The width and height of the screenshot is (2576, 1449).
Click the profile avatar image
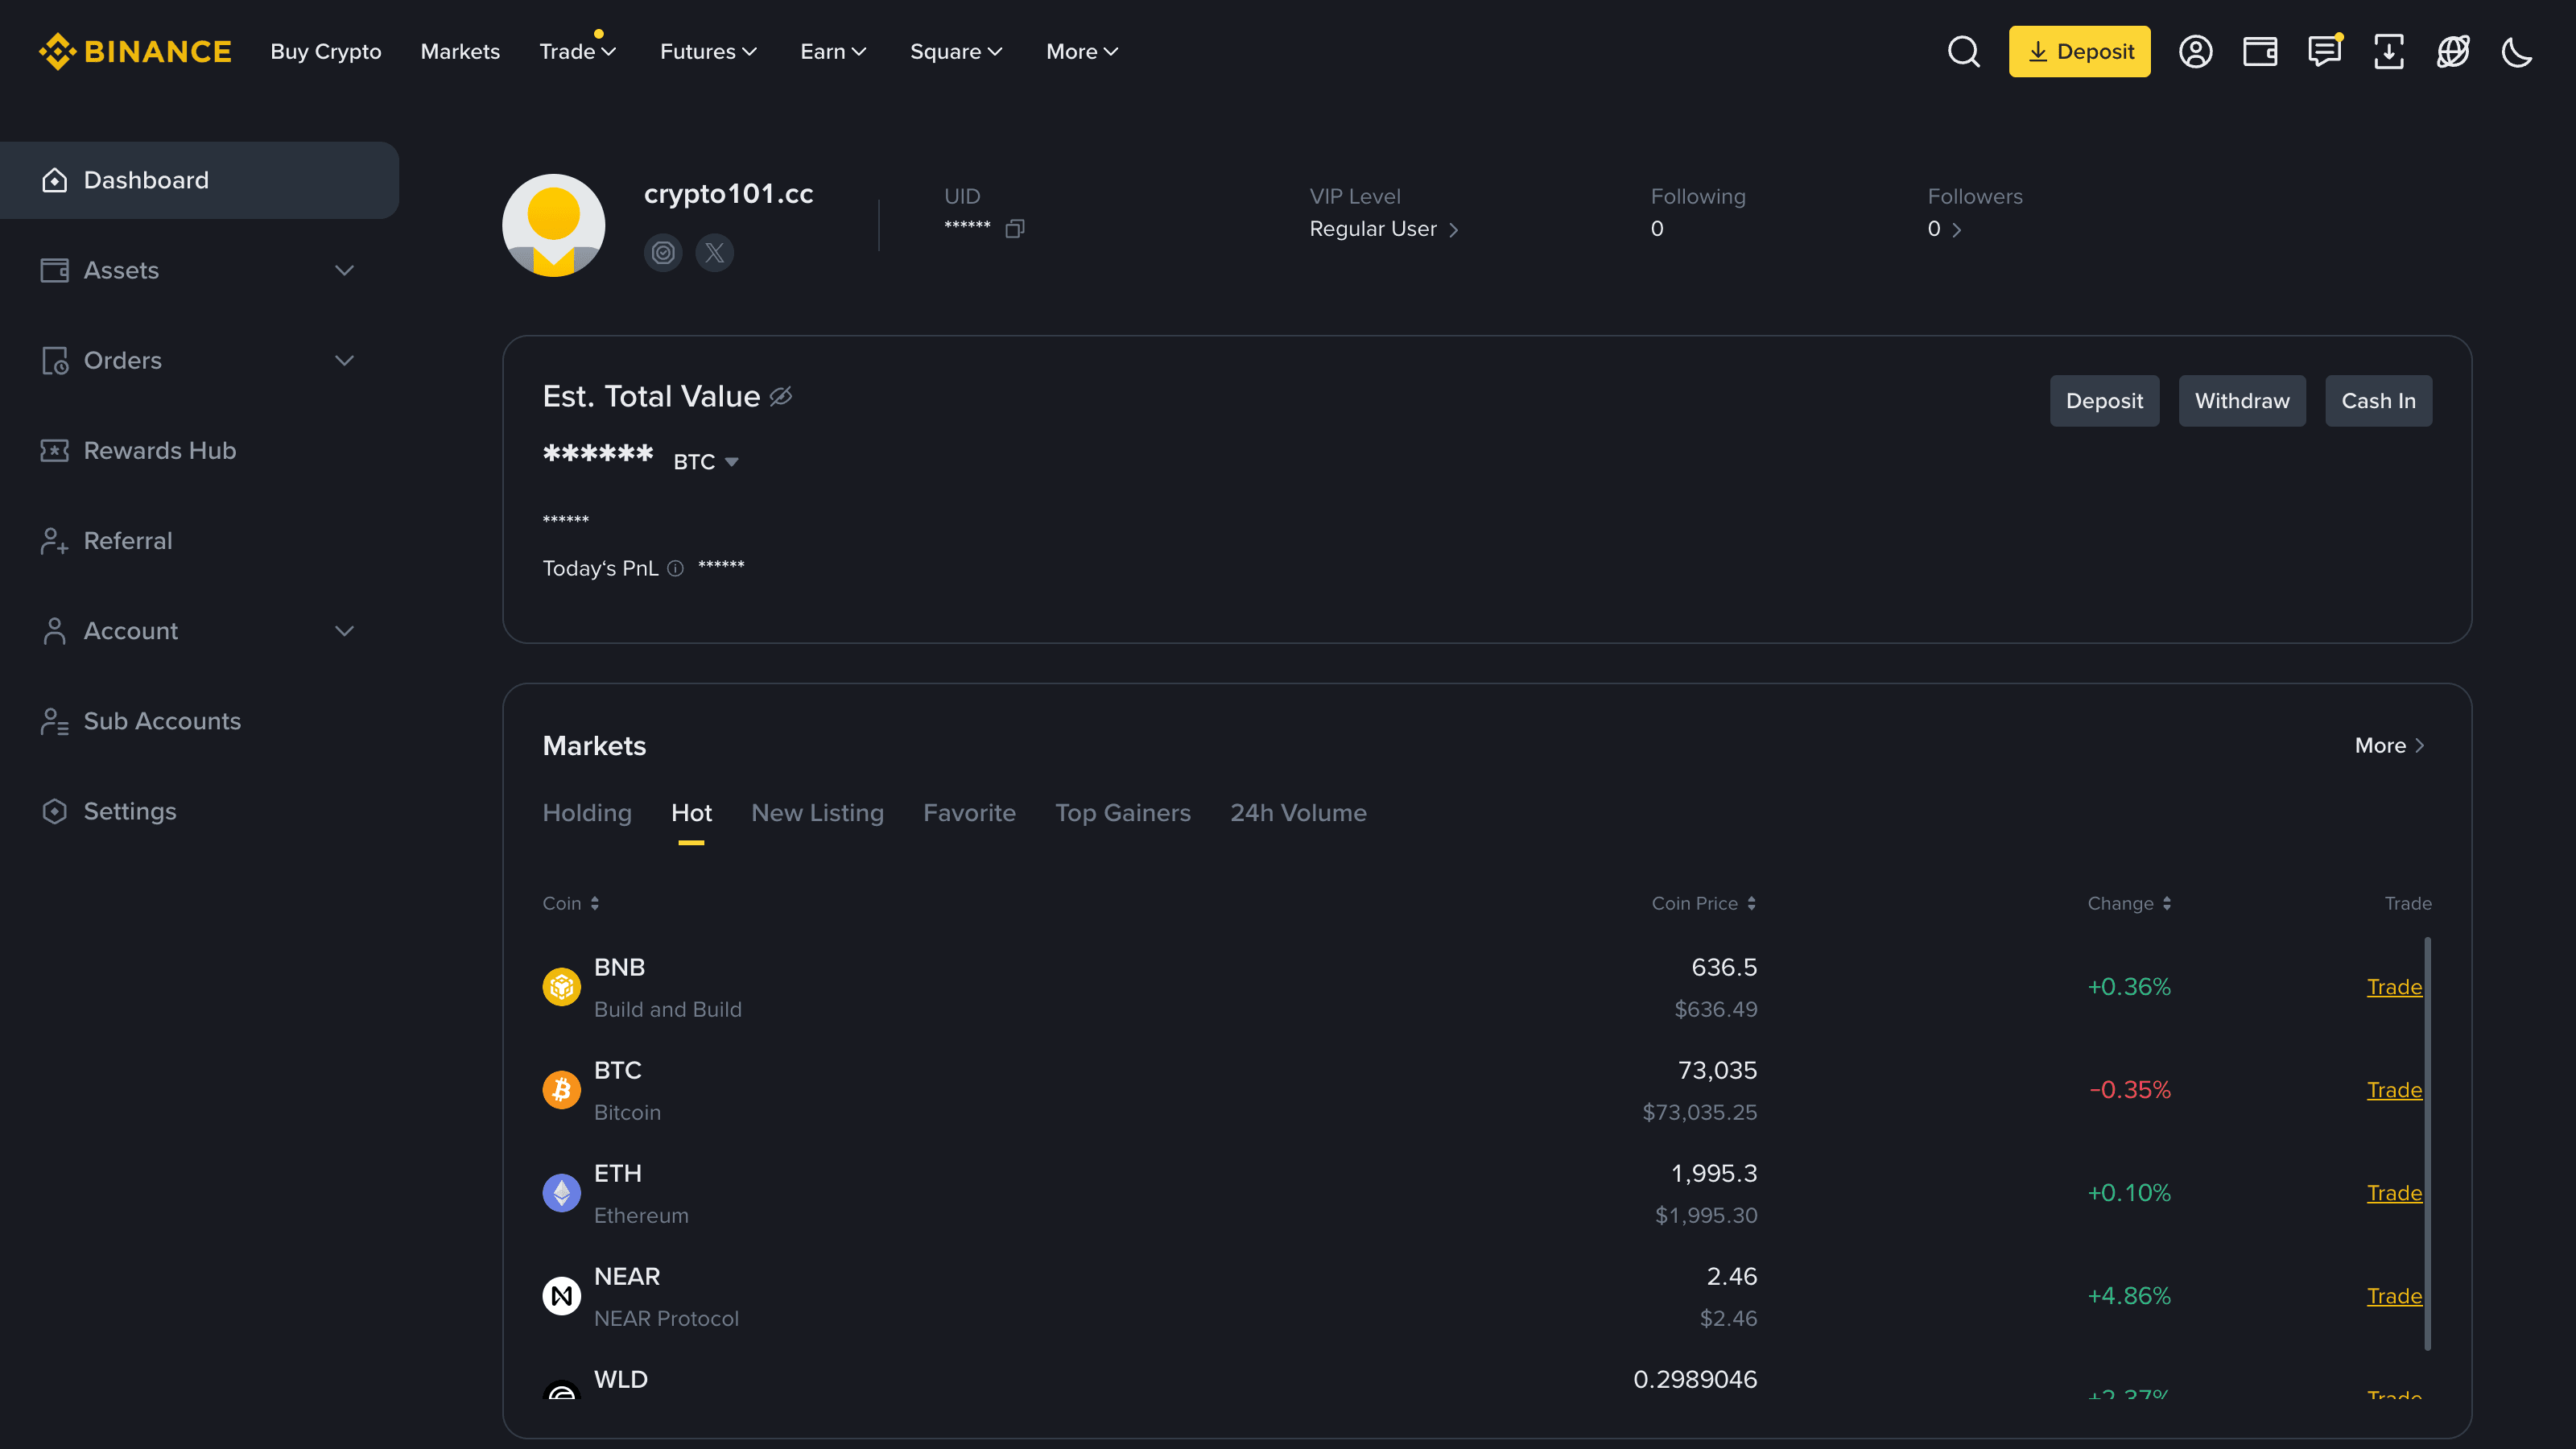click(x=553, y=225)
